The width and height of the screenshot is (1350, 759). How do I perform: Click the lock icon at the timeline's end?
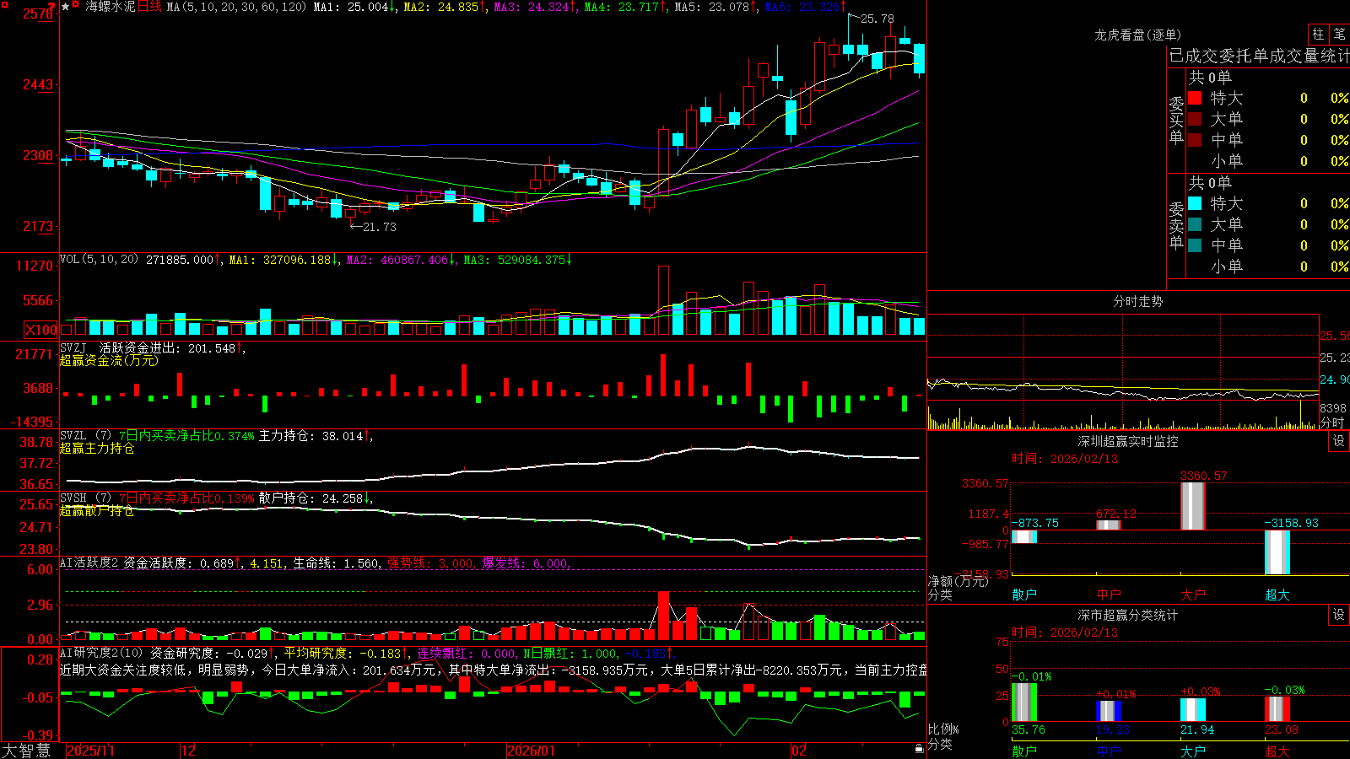click(920, 749)
